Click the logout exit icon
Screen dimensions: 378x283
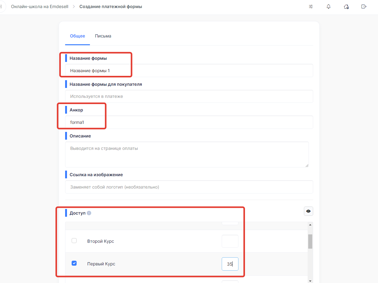[364, 7]
